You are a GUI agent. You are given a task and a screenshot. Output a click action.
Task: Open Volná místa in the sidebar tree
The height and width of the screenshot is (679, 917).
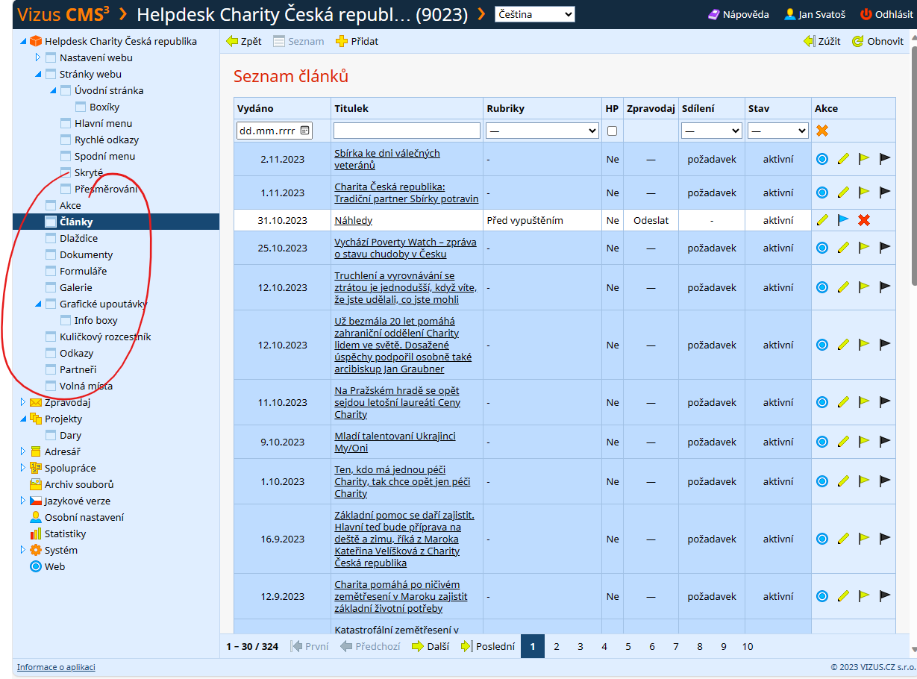pyautogui.click(x=86, y=386)
